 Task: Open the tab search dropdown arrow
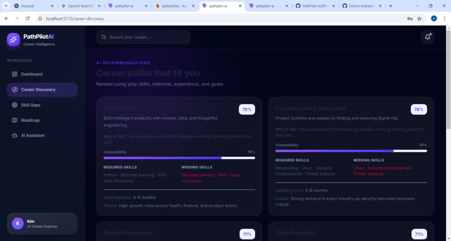(6, 6)
